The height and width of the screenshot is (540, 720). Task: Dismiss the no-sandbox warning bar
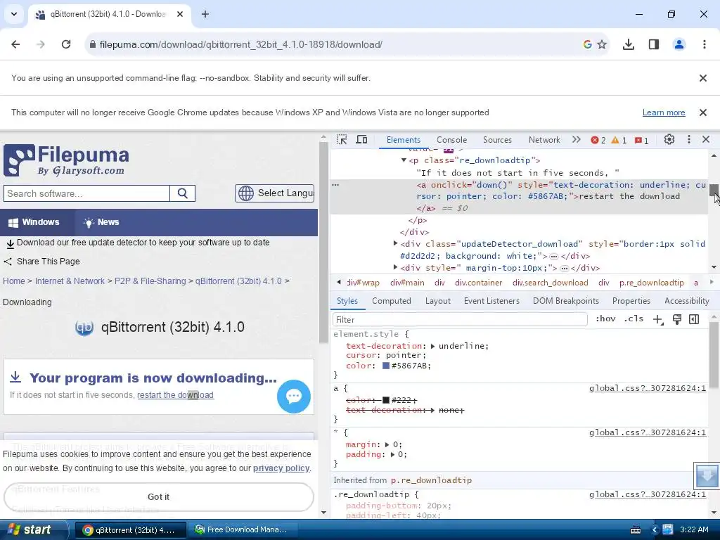pos(702,78)
